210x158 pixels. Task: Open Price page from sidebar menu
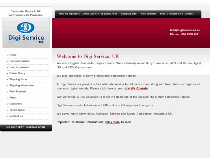[x=13, y=98]
